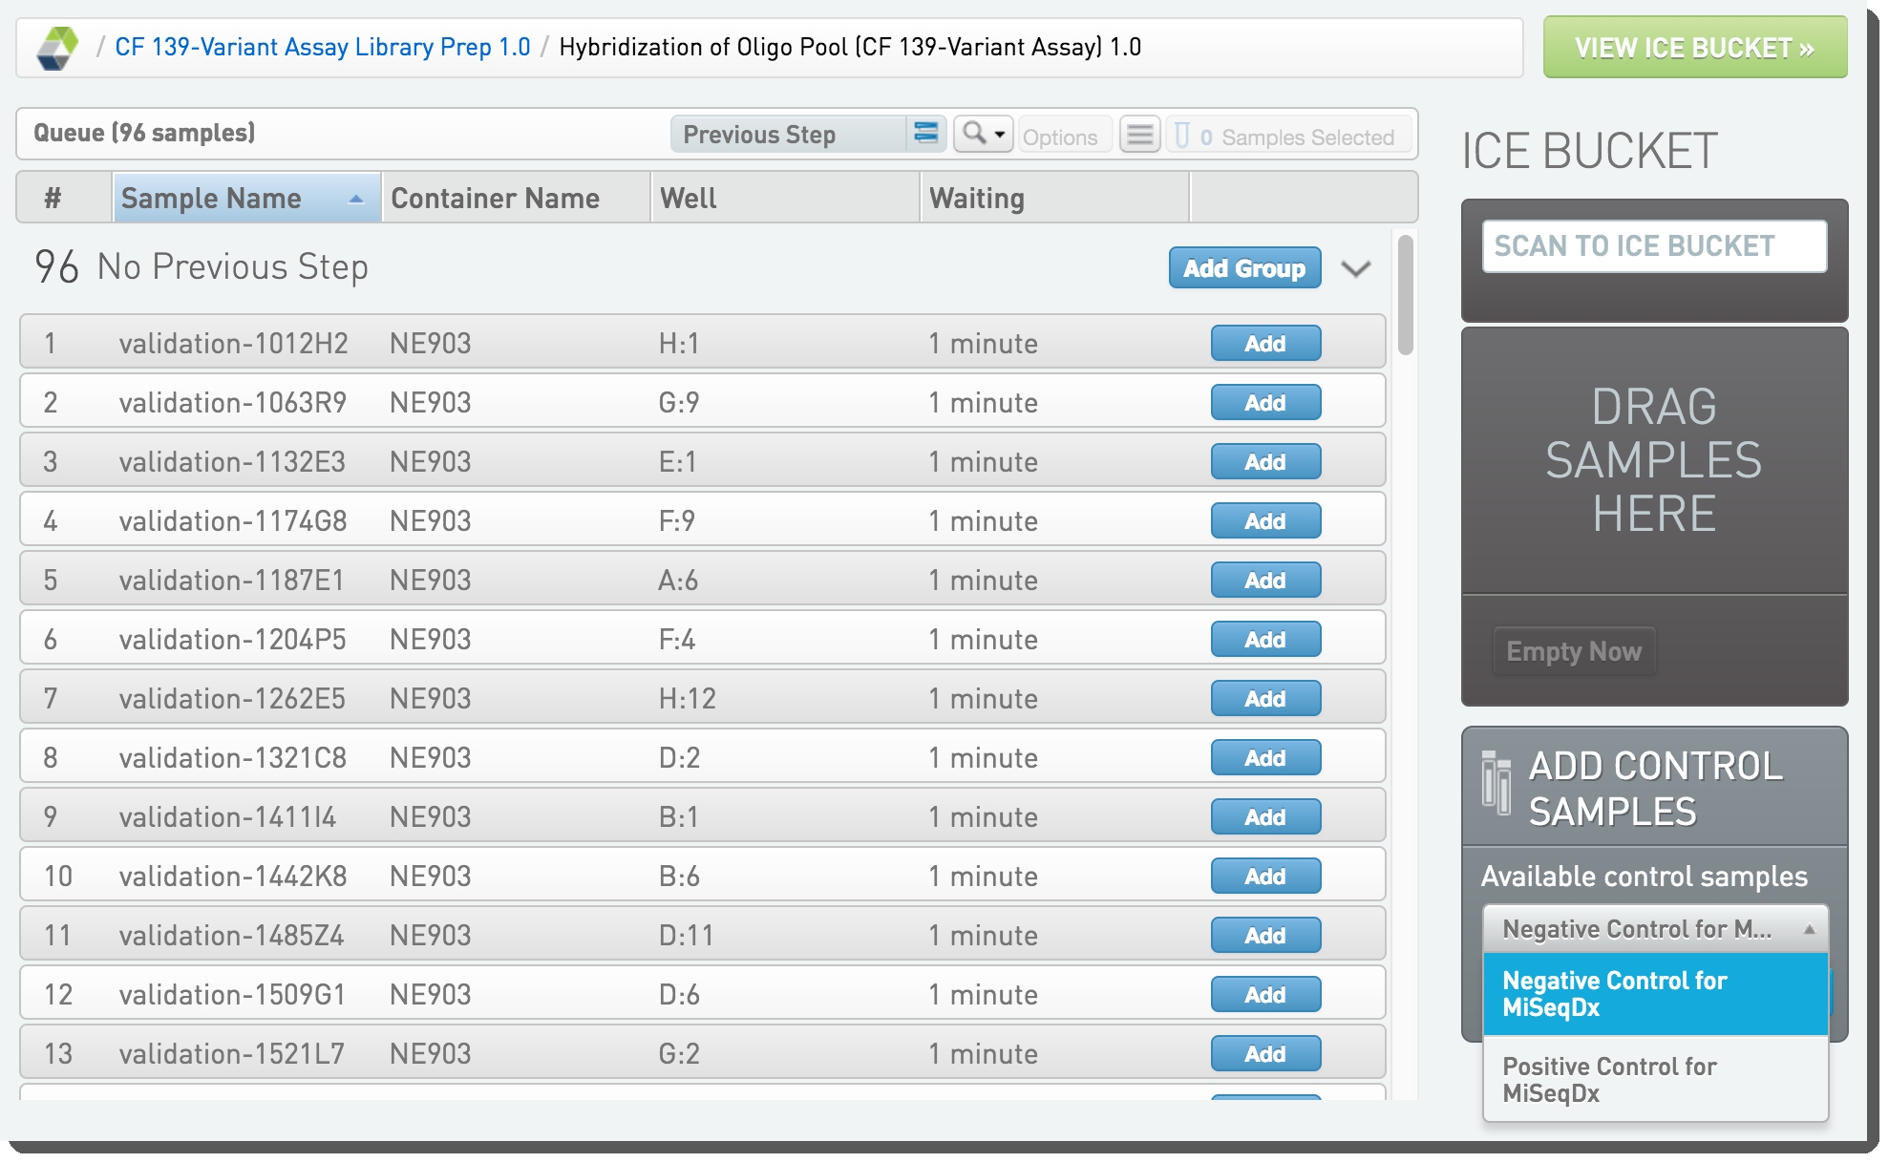Open the magnifier search dropdown
This screenshot has height=1163, width=1889.
coord(983,134)
